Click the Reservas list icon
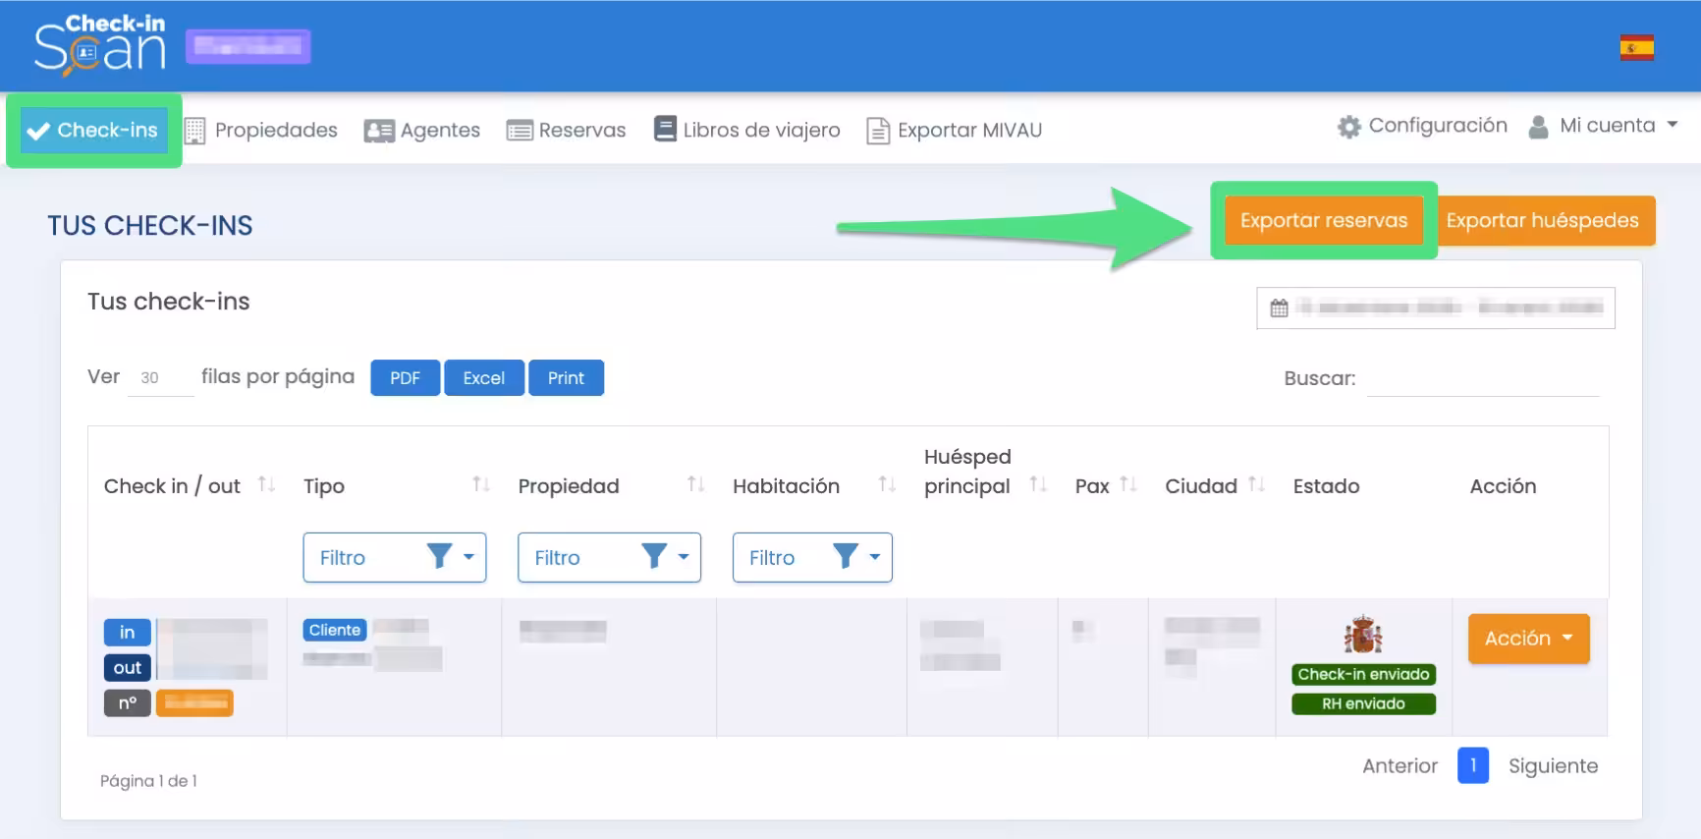This screenshot has height=839, width=1701. [x=520, y=131]
